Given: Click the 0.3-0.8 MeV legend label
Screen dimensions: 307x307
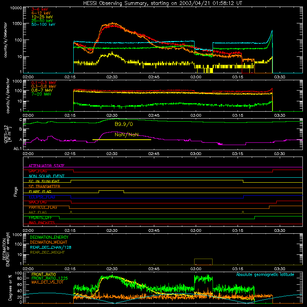Looking at the screenshot, I should point(44,86).
